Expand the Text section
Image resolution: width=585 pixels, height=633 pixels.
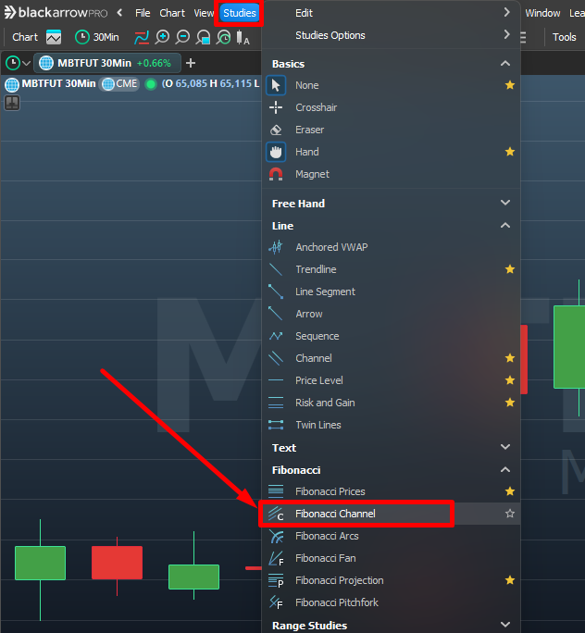[x=505, y=447]
